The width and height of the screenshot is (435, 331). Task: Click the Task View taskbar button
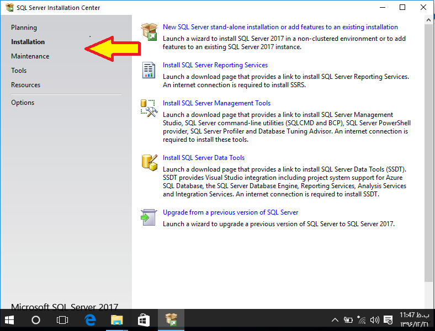pyautogui.click(x=62, y=320)
